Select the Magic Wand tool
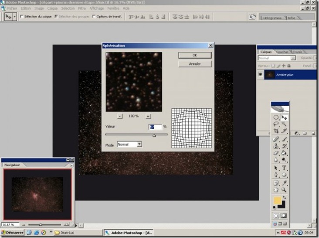 pos(284,124)
